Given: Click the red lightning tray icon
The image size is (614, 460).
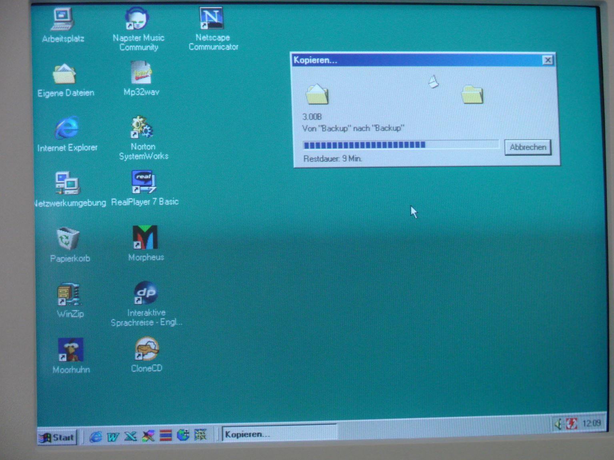Looking at the screenshot, I should (571, 423).
